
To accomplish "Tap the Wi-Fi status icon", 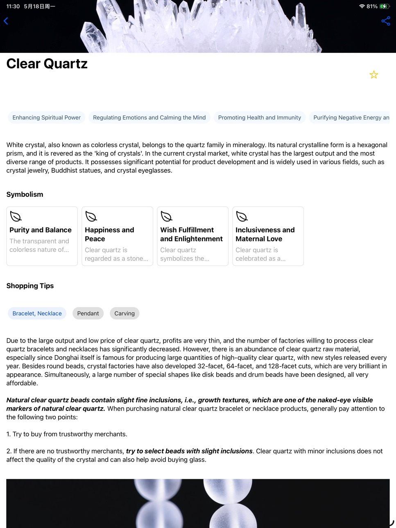I will (x=362, y=6).
